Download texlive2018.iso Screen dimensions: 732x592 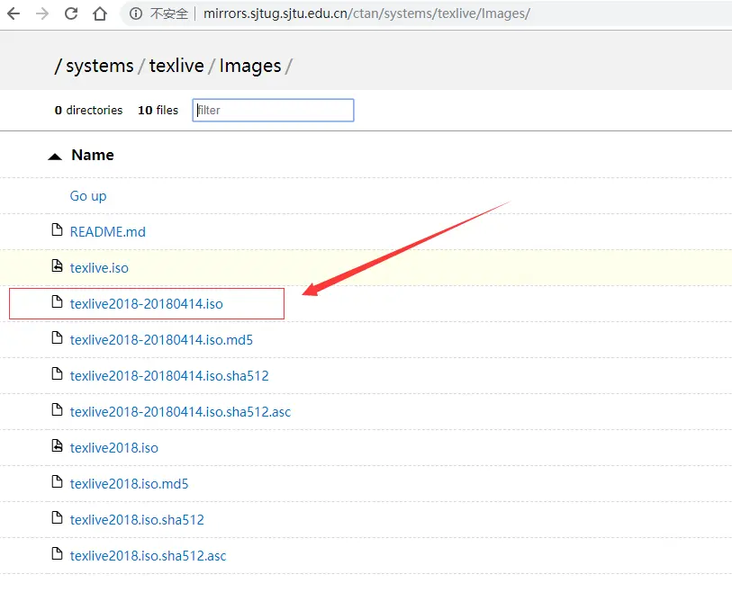(x=114, y=447)
